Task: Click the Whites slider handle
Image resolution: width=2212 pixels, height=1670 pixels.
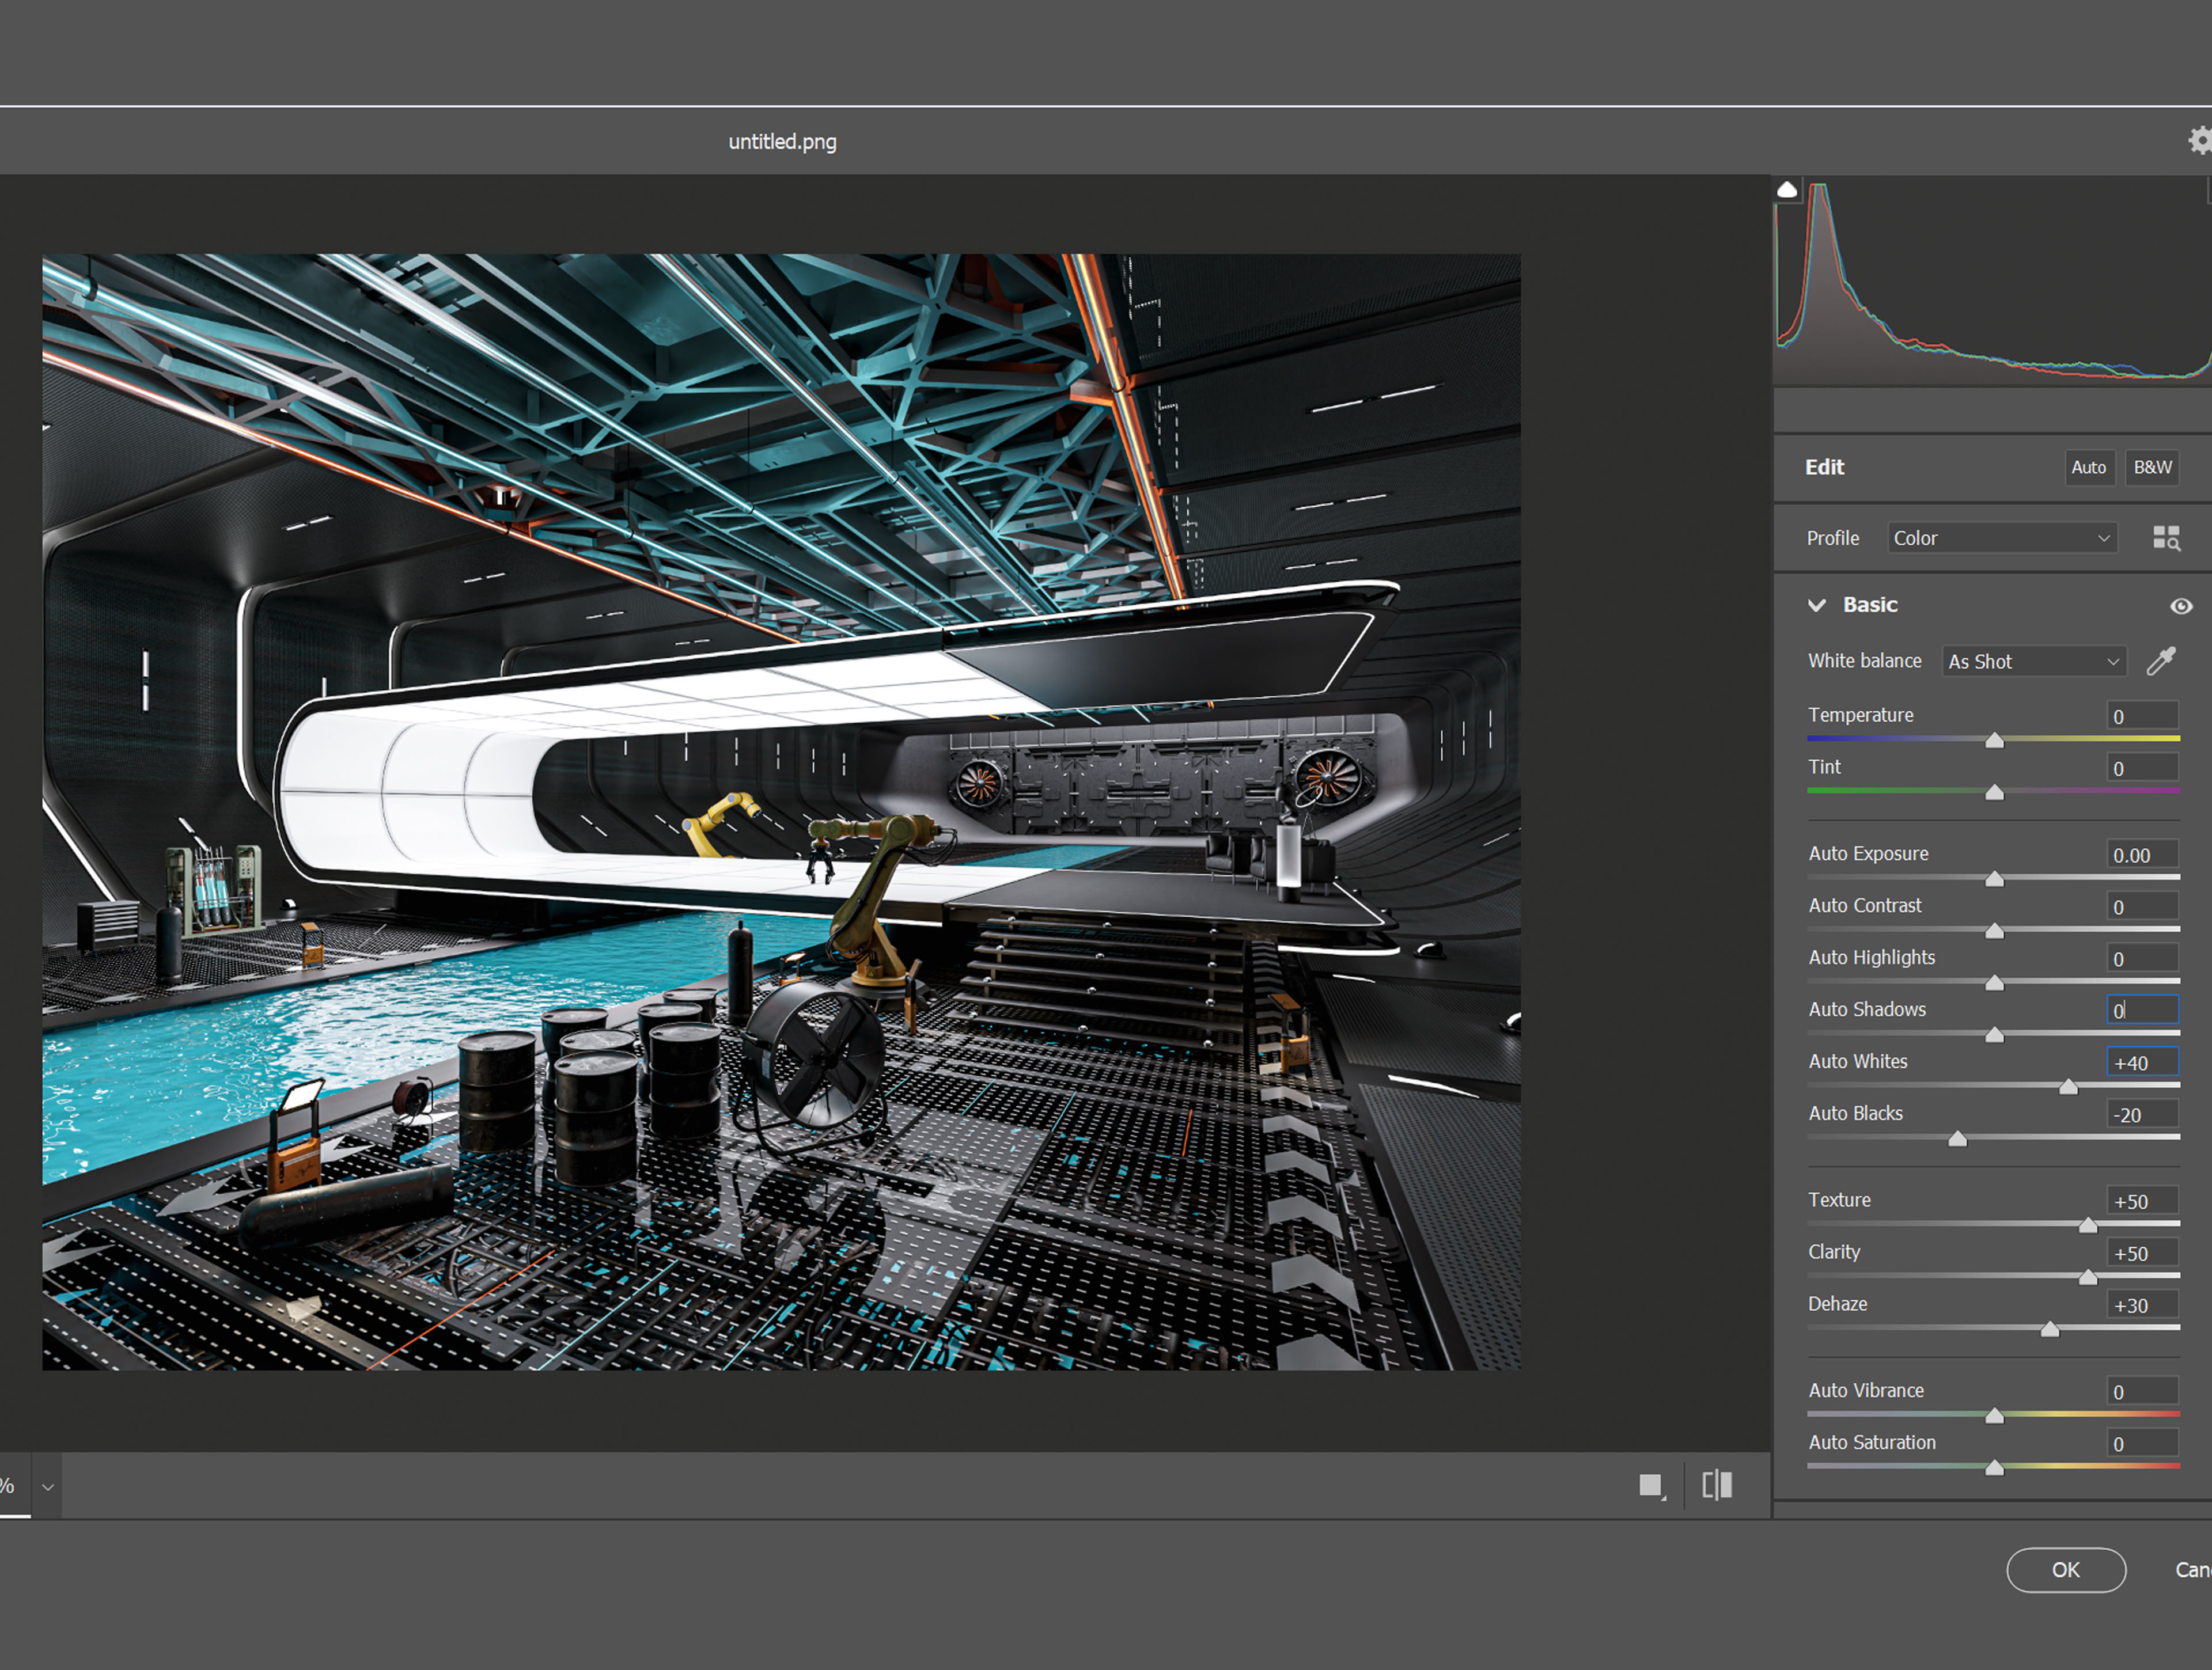Action: [x=2068, y=1086]
